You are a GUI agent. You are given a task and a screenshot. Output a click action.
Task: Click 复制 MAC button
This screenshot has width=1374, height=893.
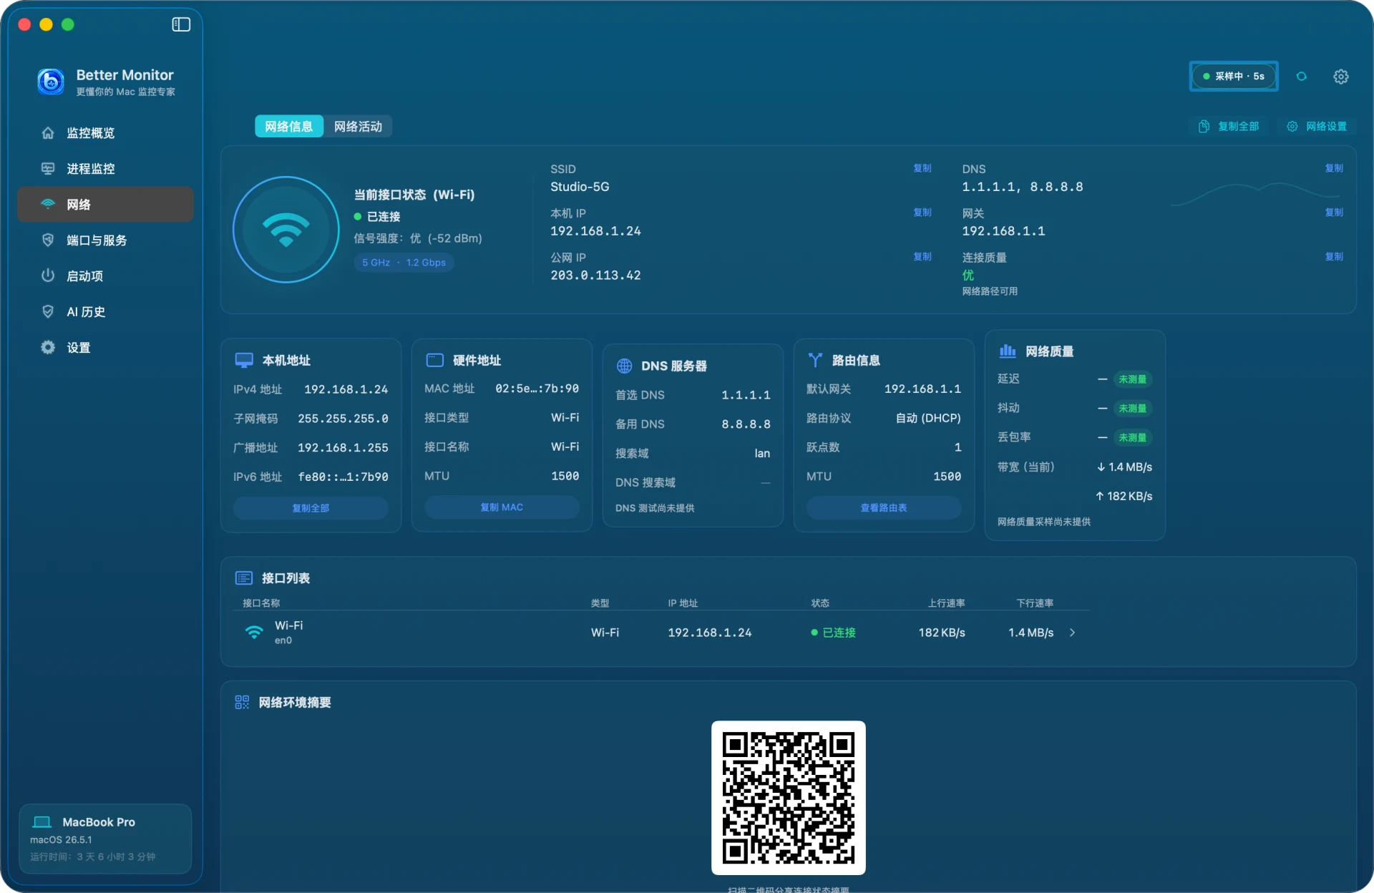502,507
